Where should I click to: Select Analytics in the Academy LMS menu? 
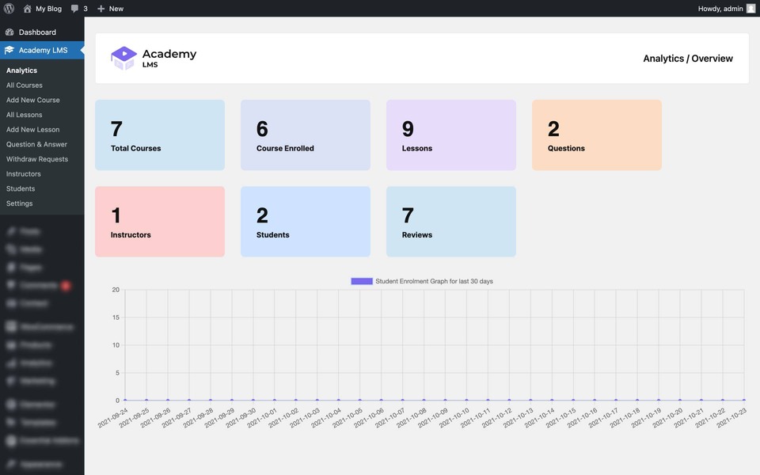21,70
